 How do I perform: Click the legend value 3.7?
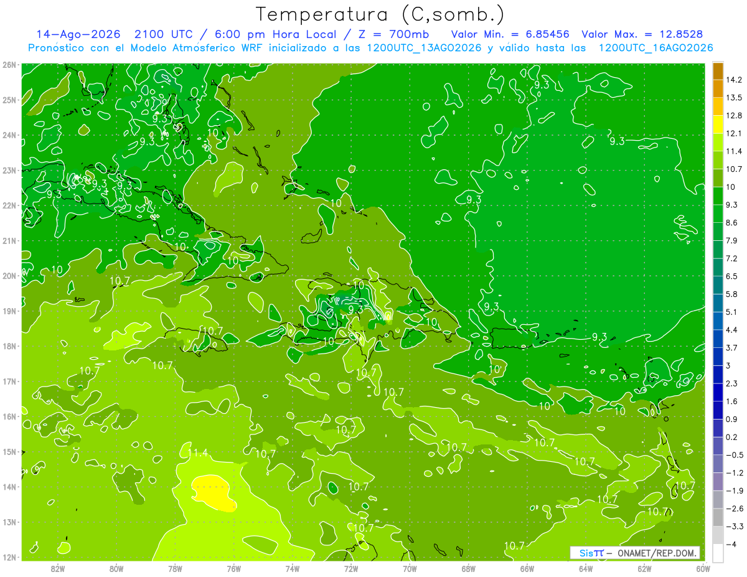(732, 348)
